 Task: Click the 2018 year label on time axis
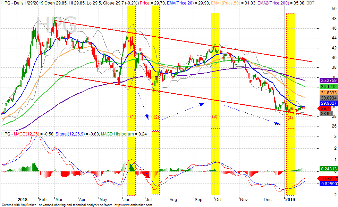pyautogui.click(x=22, y=200)
